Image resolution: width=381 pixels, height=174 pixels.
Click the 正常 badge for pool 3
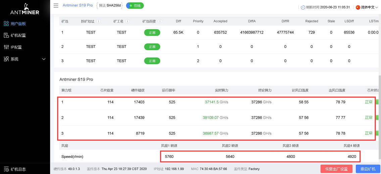coord(152,61)
